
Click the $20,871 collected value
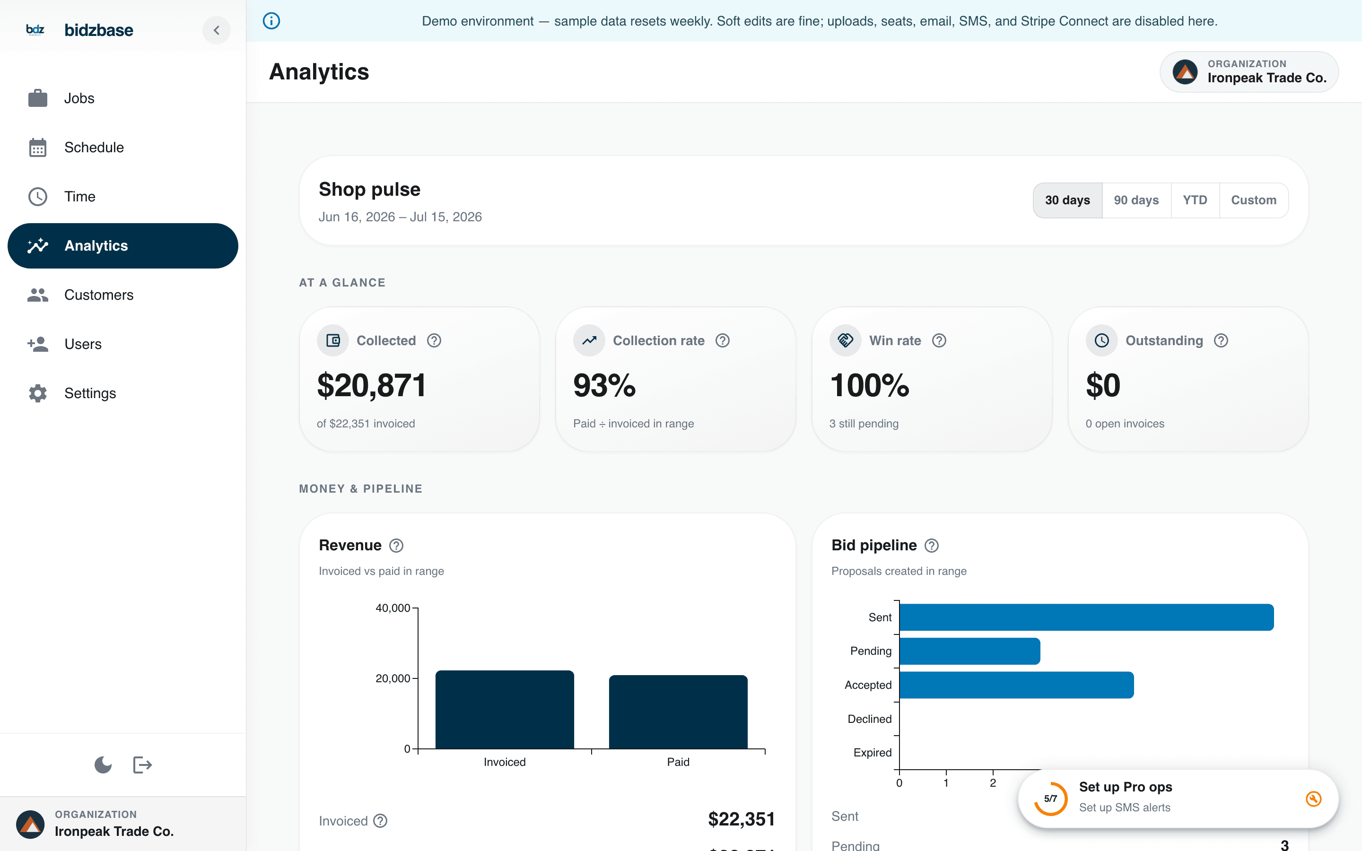coord(371,385)
